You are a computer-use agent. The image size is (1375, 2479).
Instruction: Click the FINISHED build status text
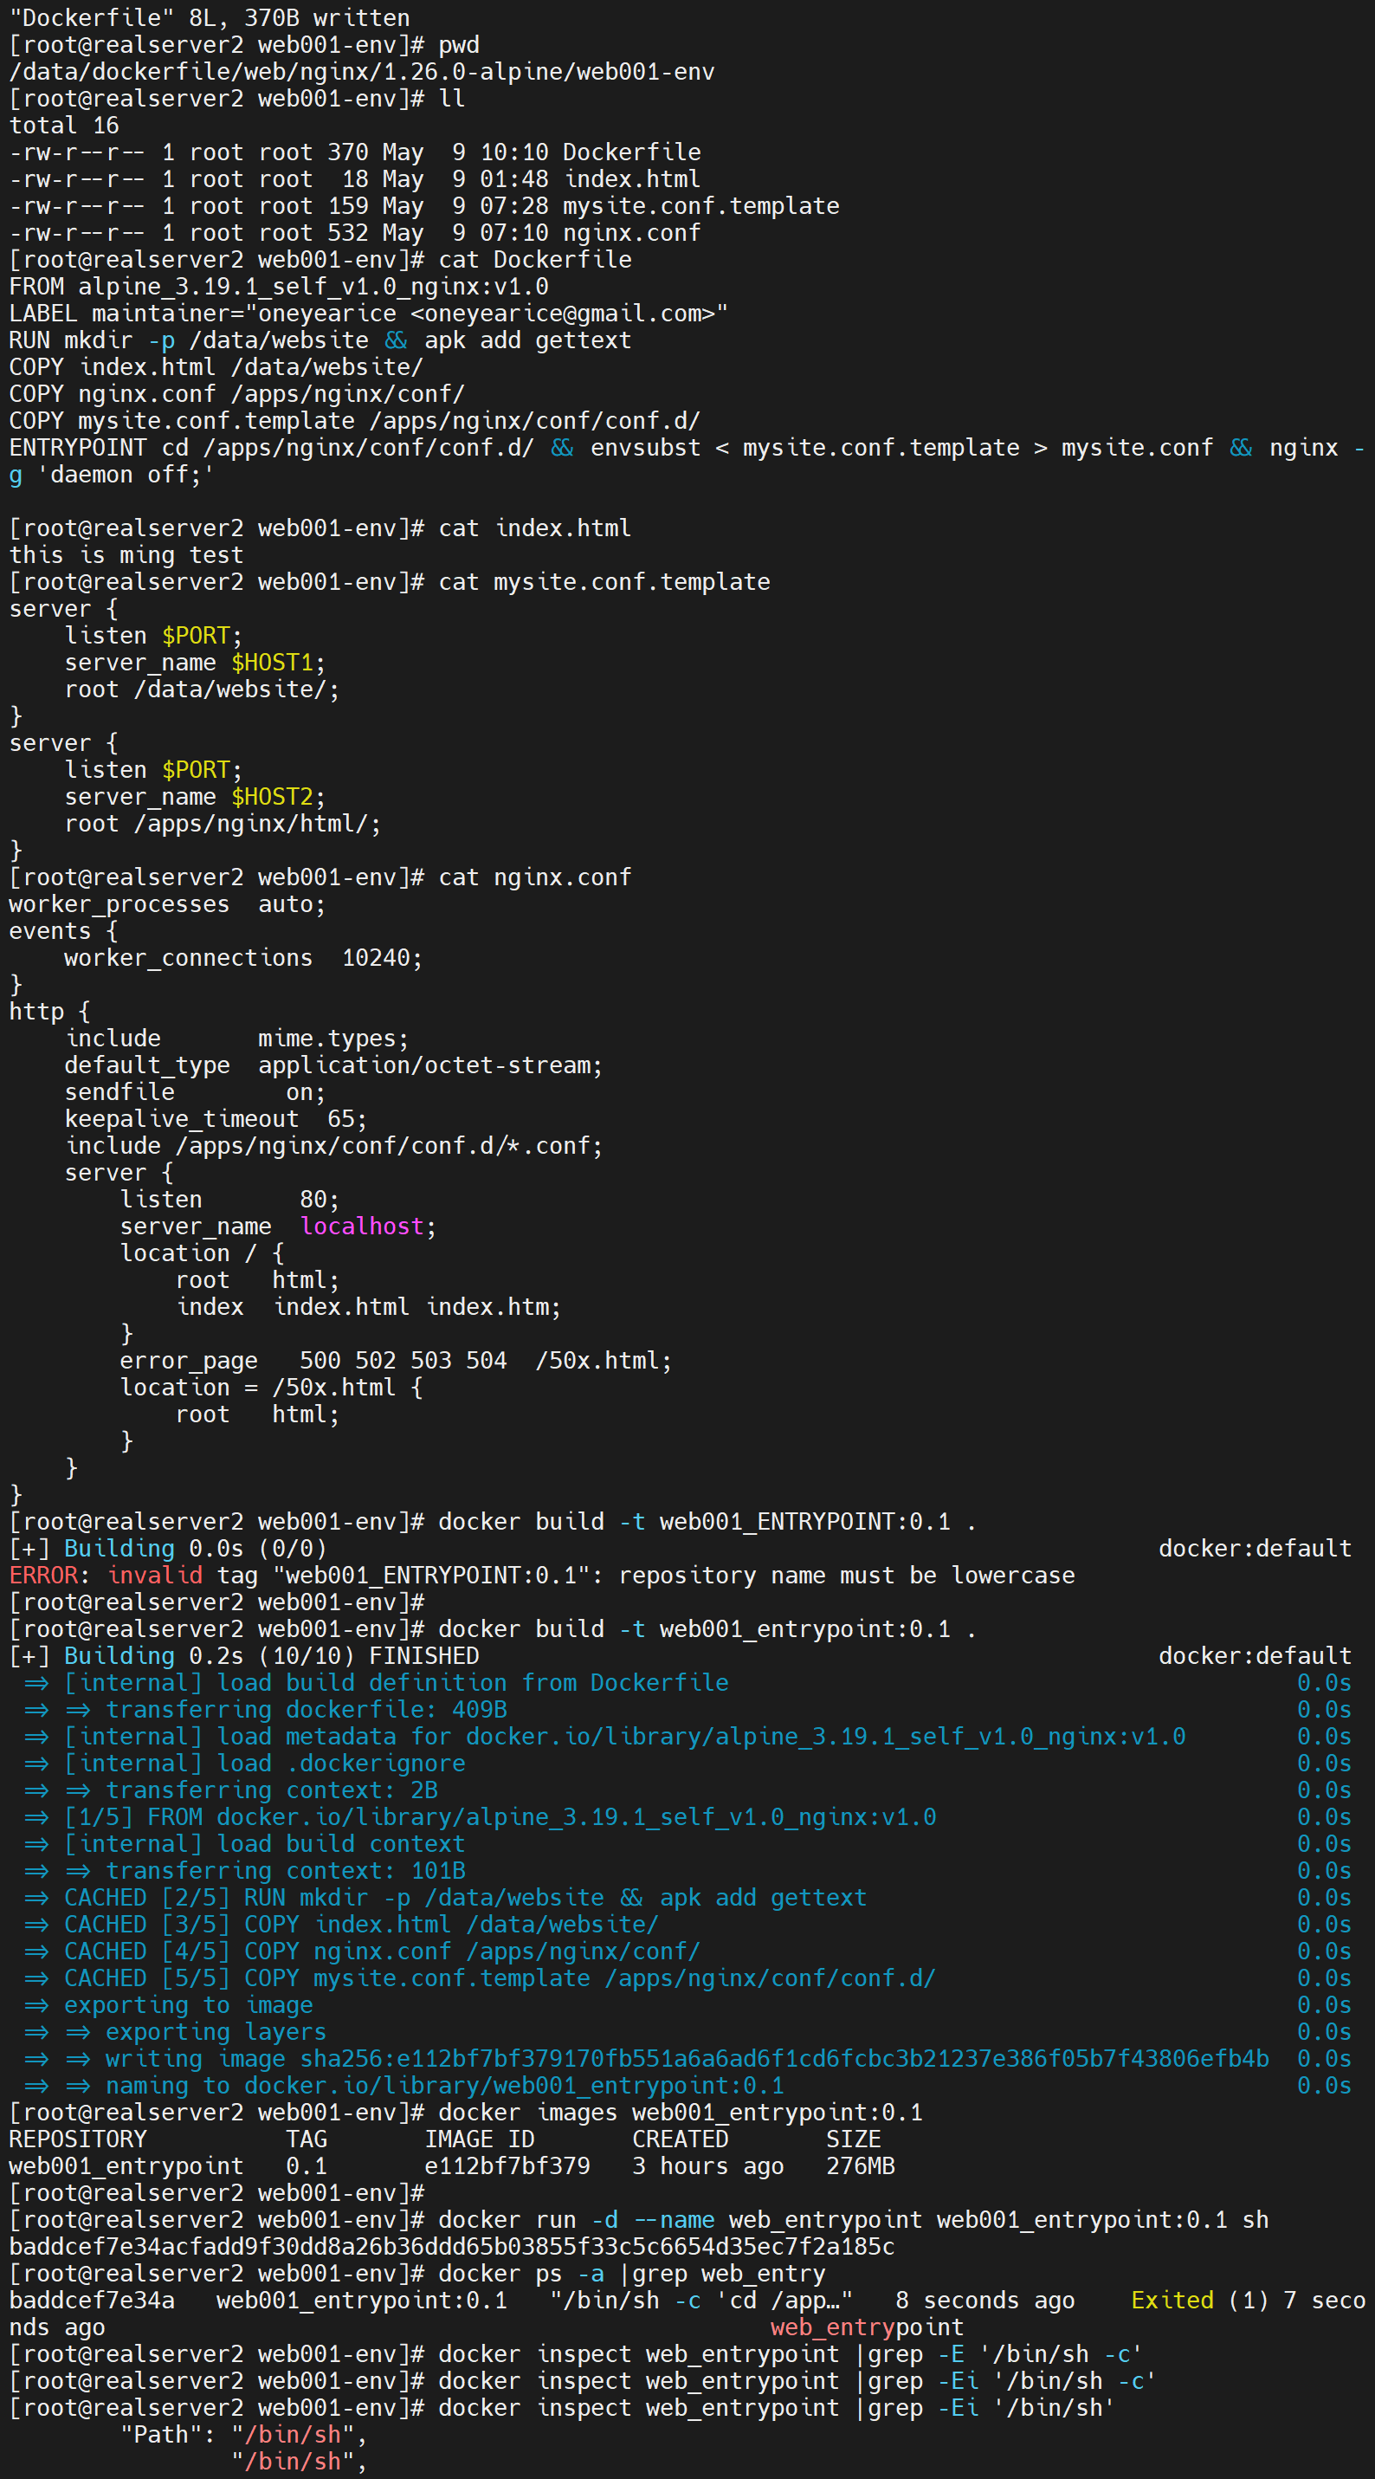click(424, 1655)
